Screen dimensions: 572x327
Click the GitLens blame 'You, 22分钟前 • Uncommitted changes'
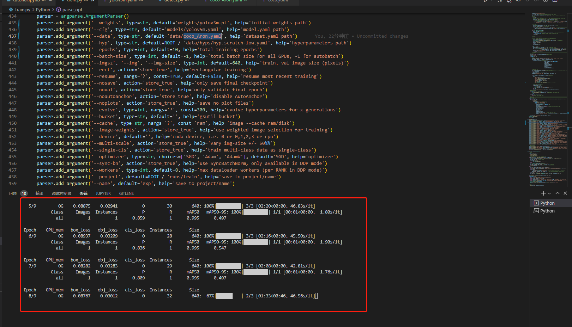tap(361, 36)
